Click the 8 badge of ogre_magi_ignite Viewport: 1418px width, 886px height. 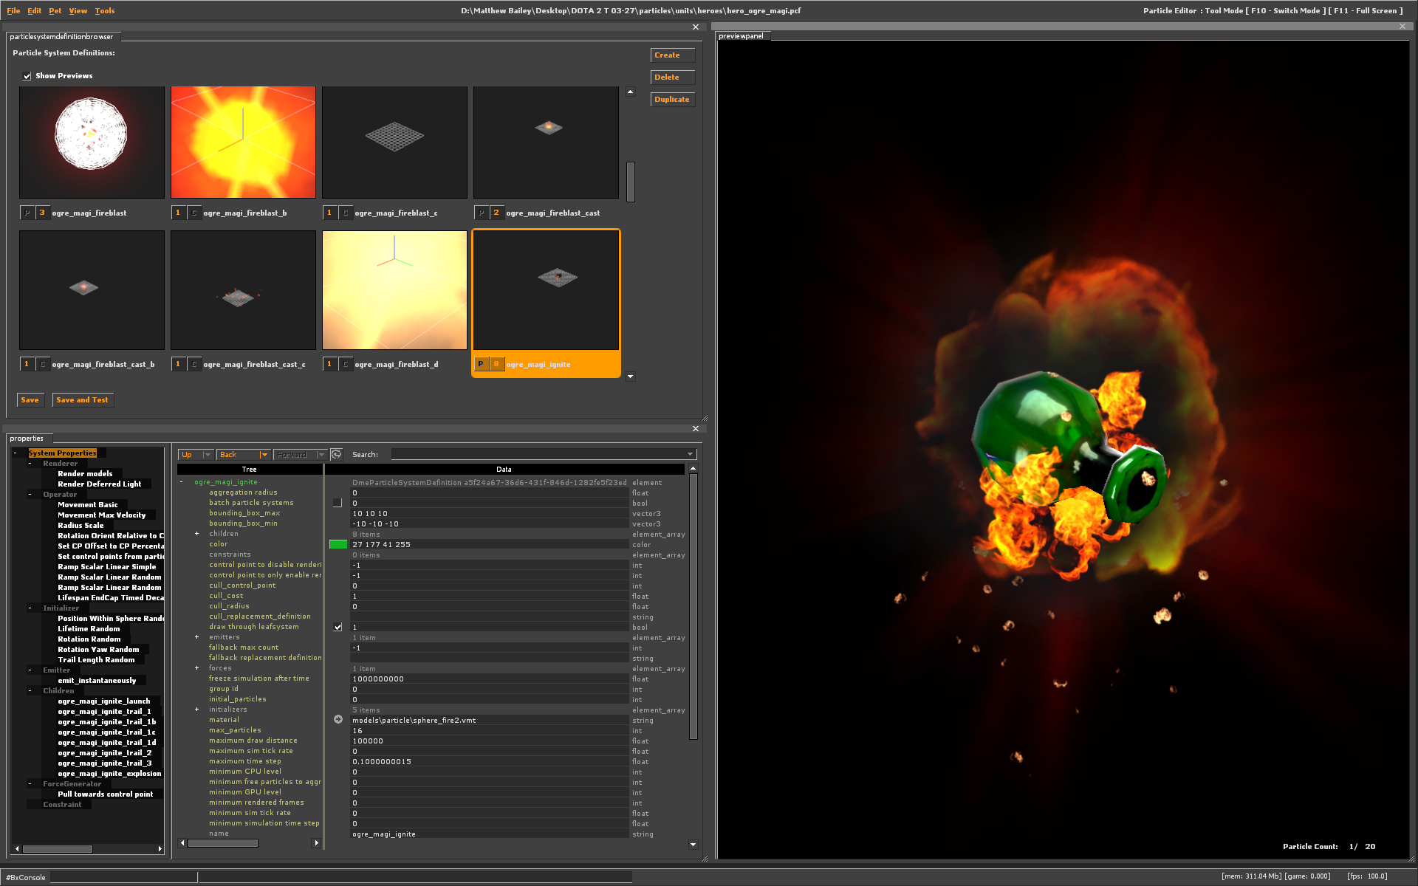496,364
